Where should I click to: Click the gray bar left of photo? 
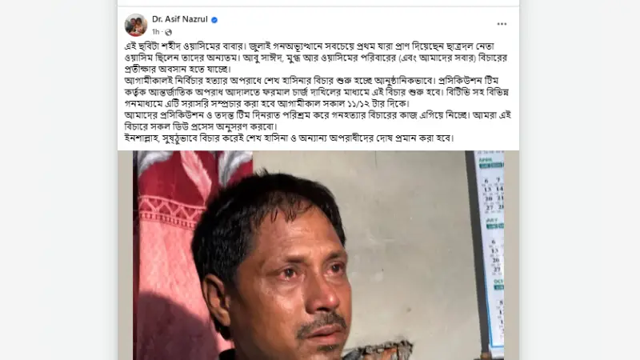click(126, 255)
